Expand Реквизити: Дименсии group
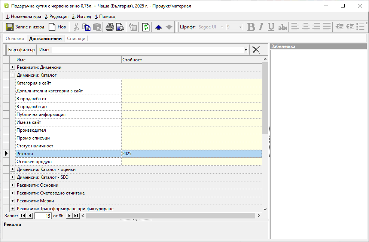Viewport: 369px width, 242px height. coord(13,67)
